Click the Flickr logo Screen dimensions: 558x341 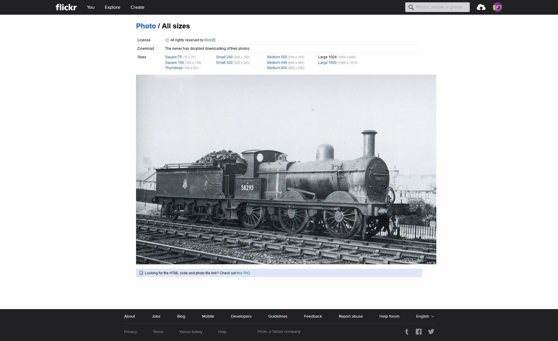[x=66, y=7]
